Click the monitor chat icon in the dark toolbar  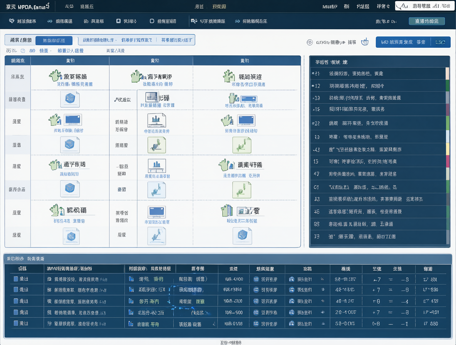click(x=194, y=21)
